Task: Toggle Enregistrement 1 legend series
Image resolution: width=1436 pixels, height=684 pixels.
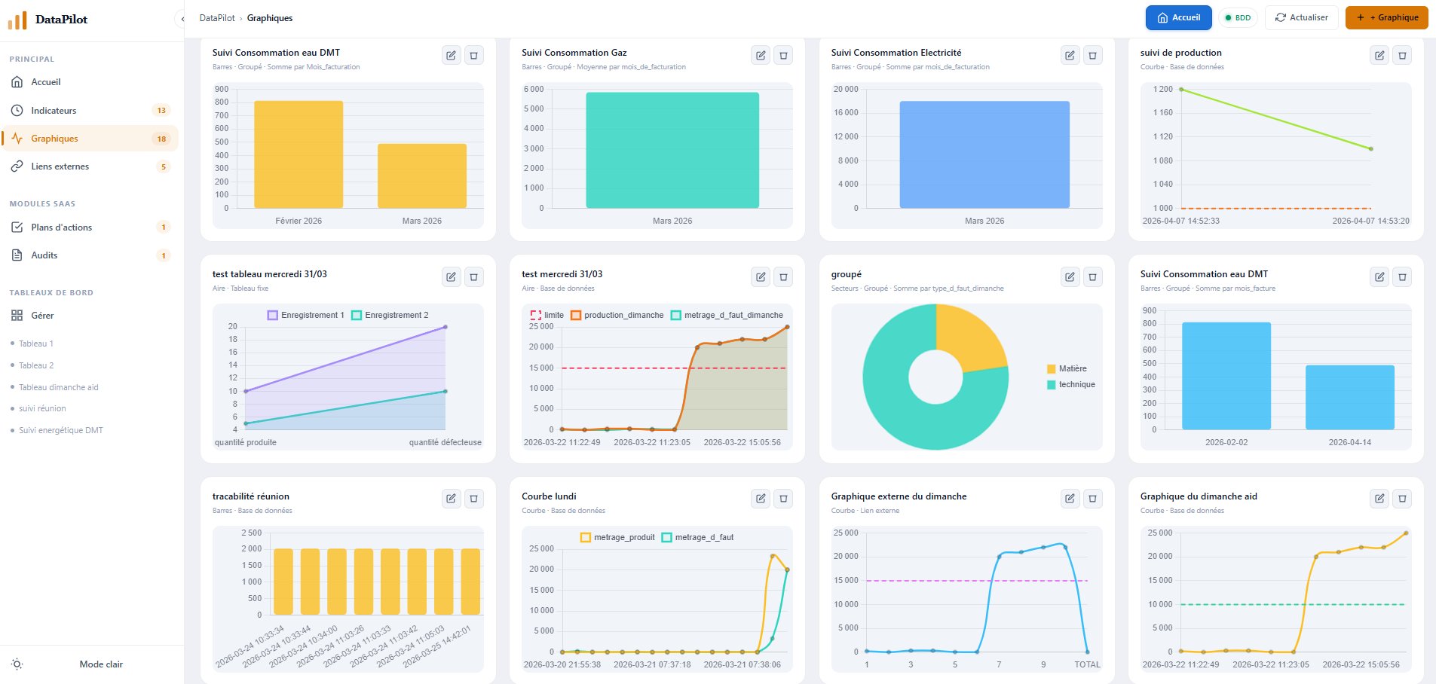Action: coord(306,315)
